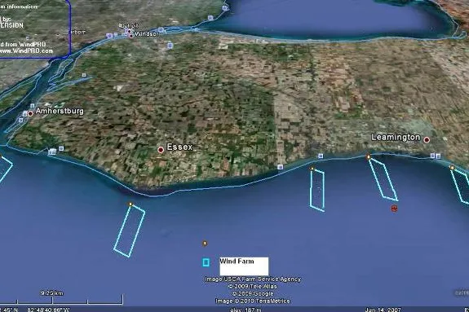Click the Amherstburg town label
Screen dimensions: 469x312
click(x=60, y=111)
